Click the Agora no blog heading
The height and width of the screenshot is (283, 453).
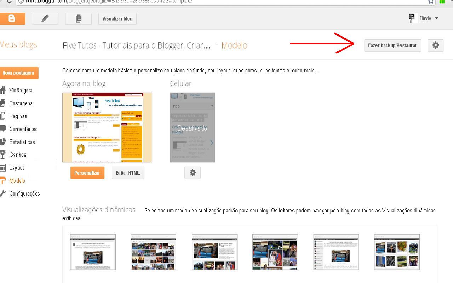point(84,83)
